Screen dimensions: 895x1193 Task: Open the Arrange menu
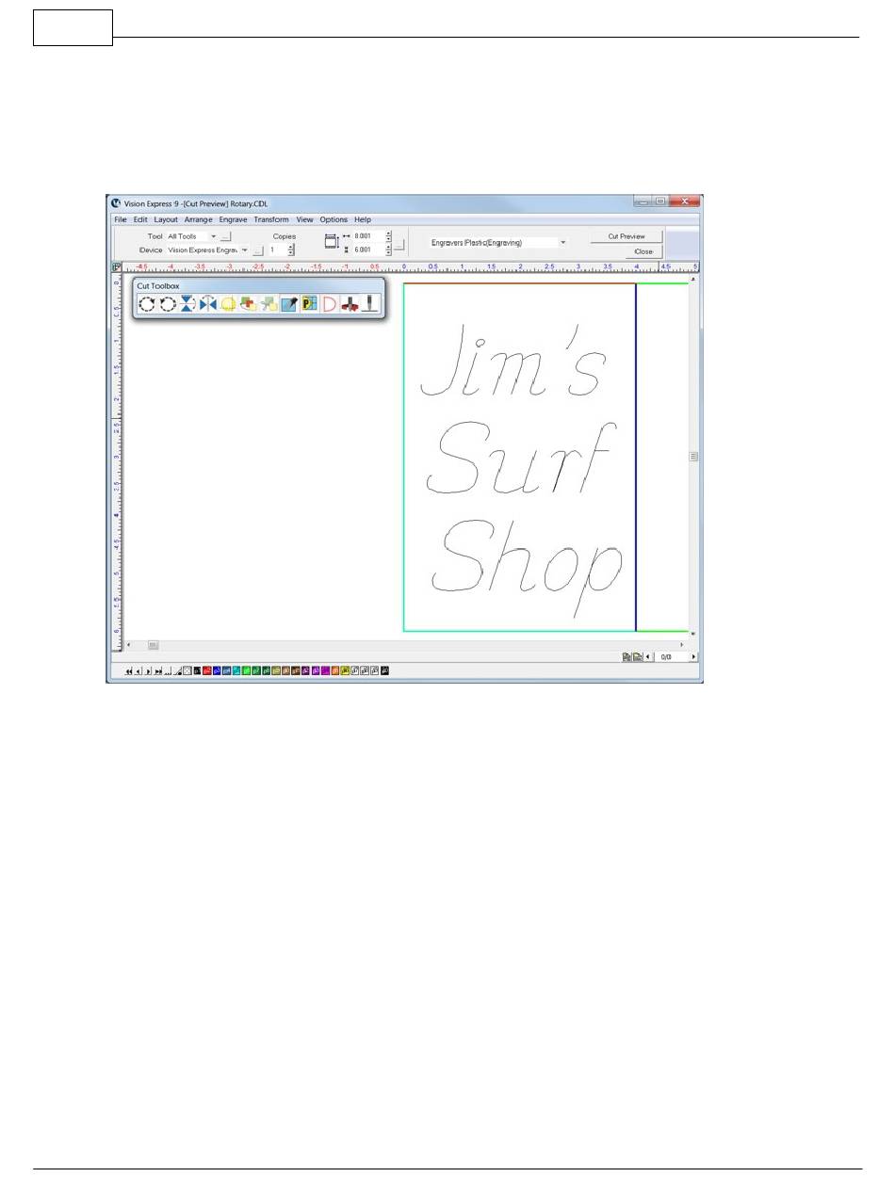point(198,219)
